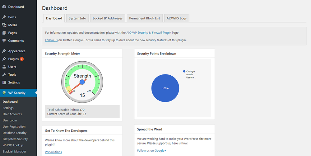
Task: Click the WP Security shield icon
Action: click(x=4, y=93)
